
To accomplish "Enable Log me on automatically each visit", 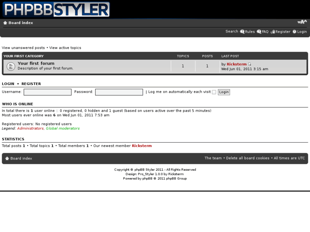I will [x=214, y=92].
